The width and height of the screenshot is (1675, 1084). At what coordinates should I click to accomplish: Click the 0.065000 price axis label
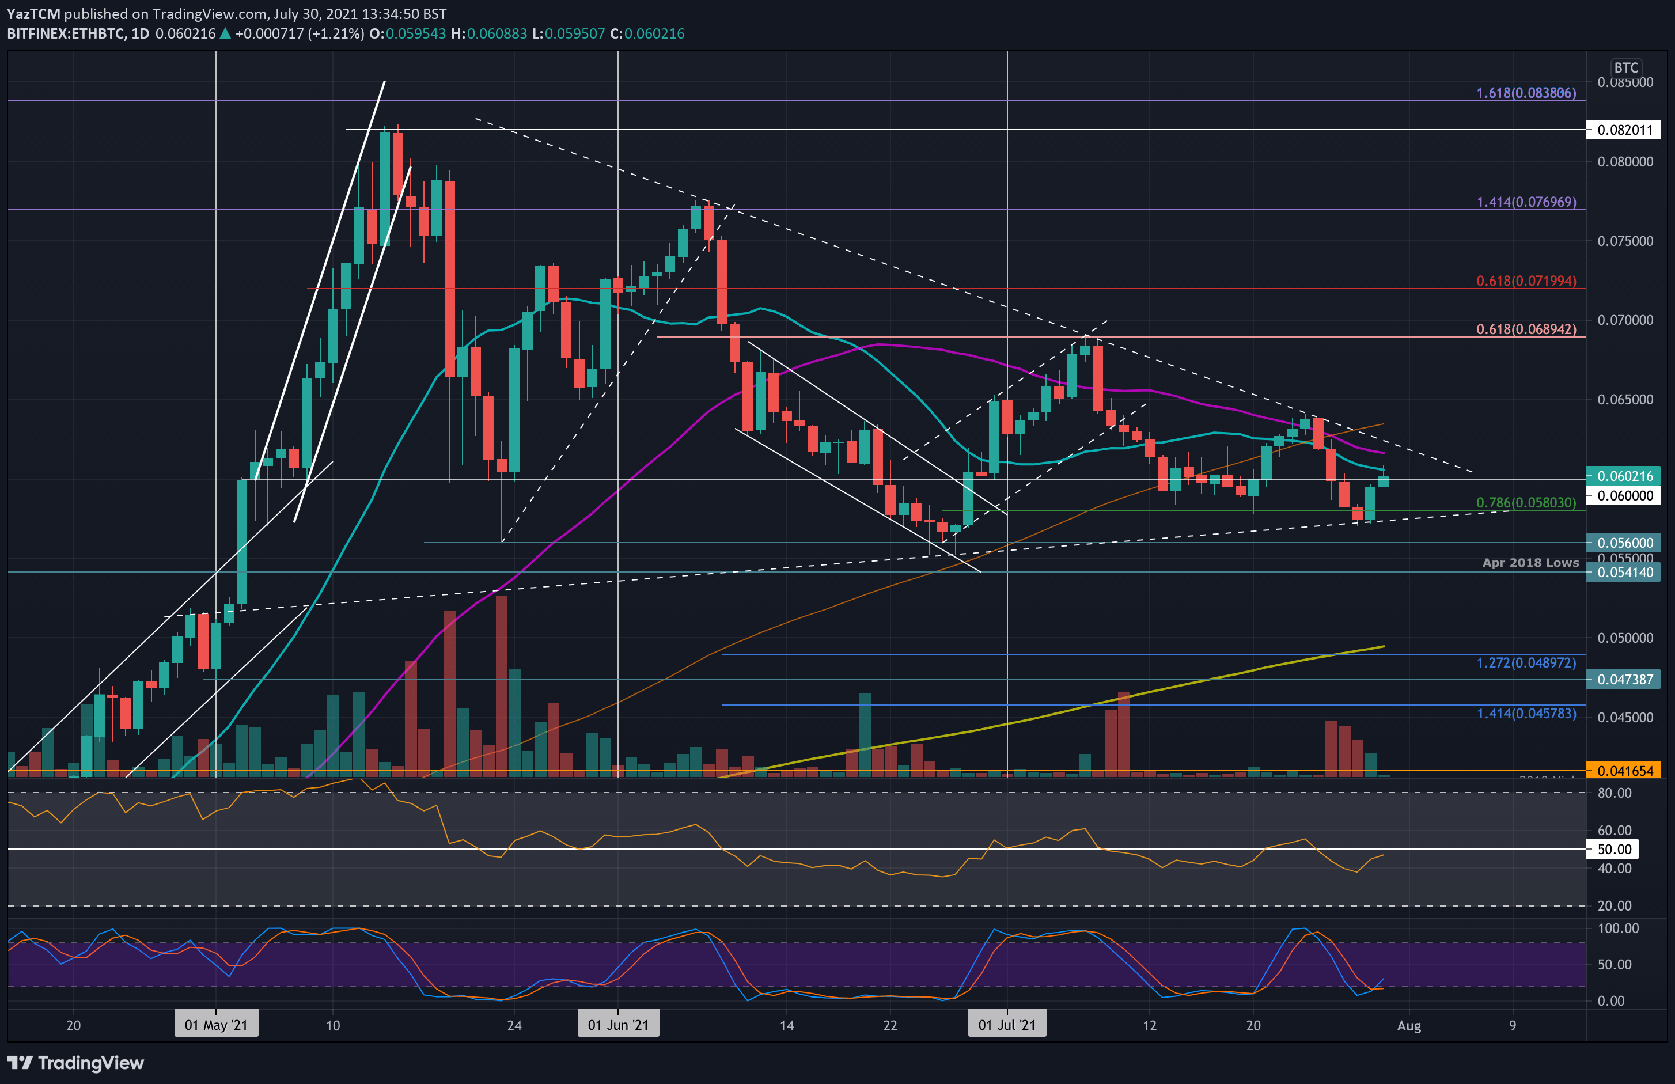point(1625,400)
